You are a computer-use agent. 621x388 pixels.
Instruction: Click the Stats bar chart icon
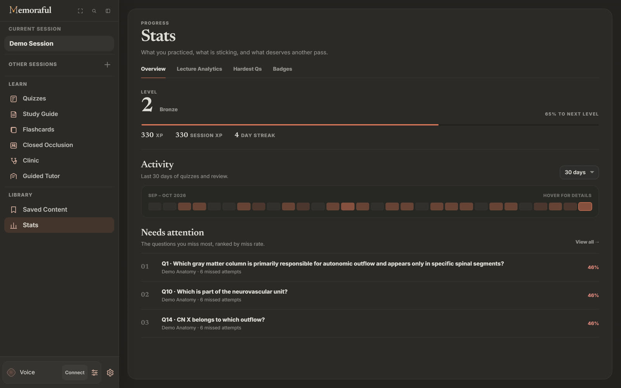(14, 225)
